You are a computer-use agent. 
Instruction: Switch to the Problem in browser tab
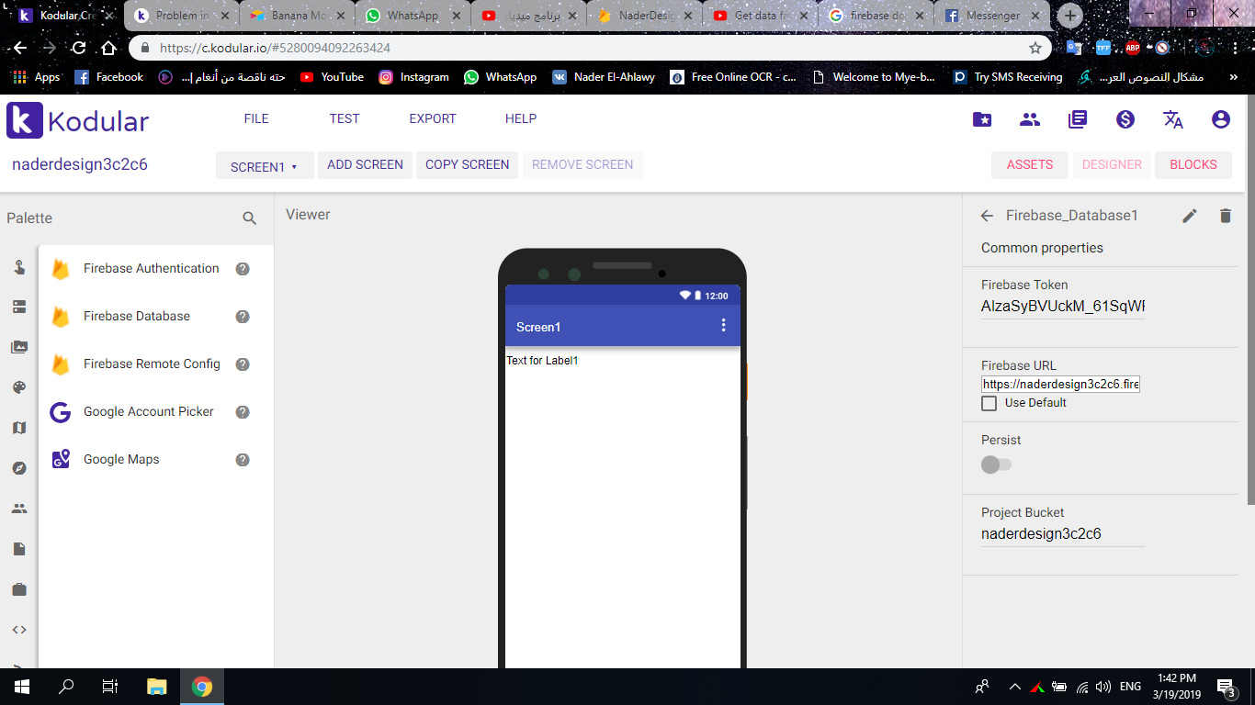[x=181, y=16]
